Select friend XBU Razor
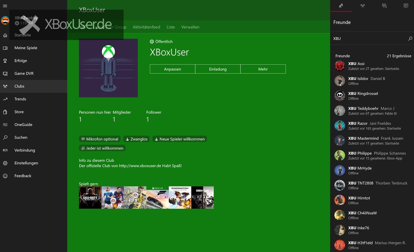The width and height of the screenshot is (414, 252). point(372,126)
